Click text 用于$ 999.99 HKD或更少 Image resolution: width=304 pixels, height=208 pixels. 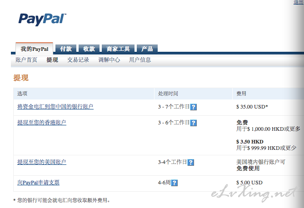click(266, 148)
